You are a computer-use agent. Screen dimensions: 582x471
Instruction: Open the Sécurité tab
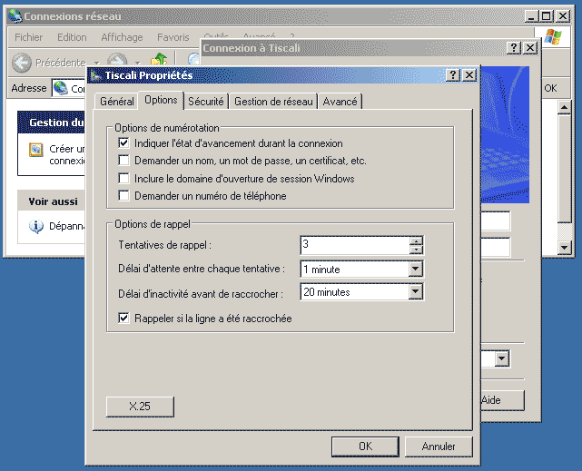[x=206, y=102]
